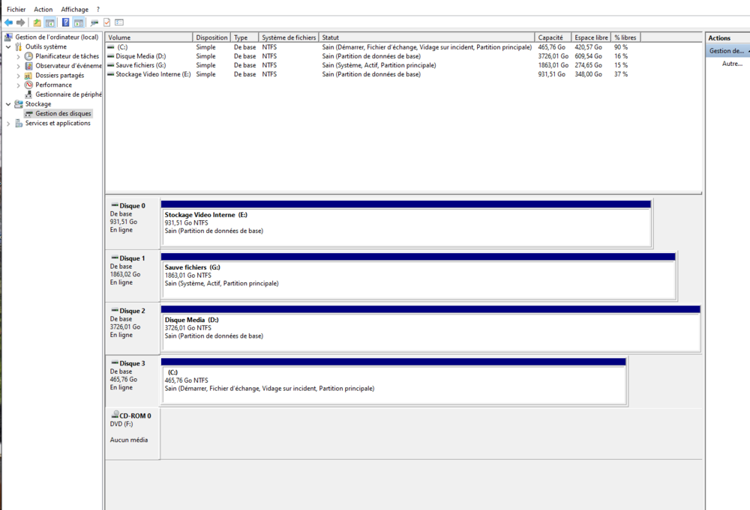Collapse the Stockage tree node
750x510 pixels.
point(8,104)
